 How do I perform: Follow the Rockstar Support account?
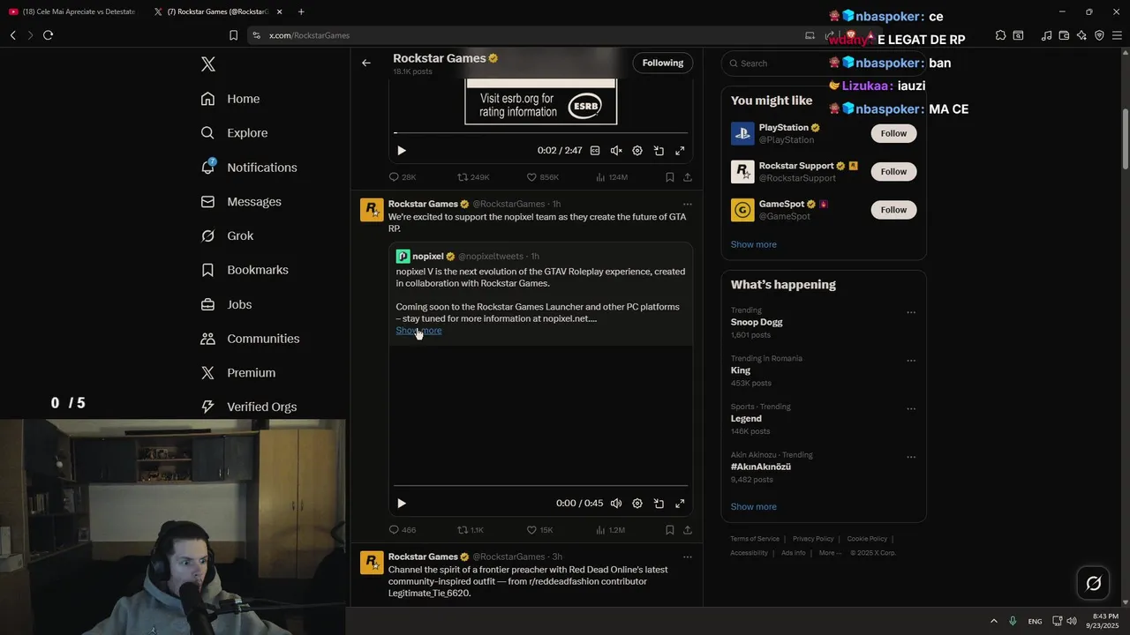pos(893,171)
